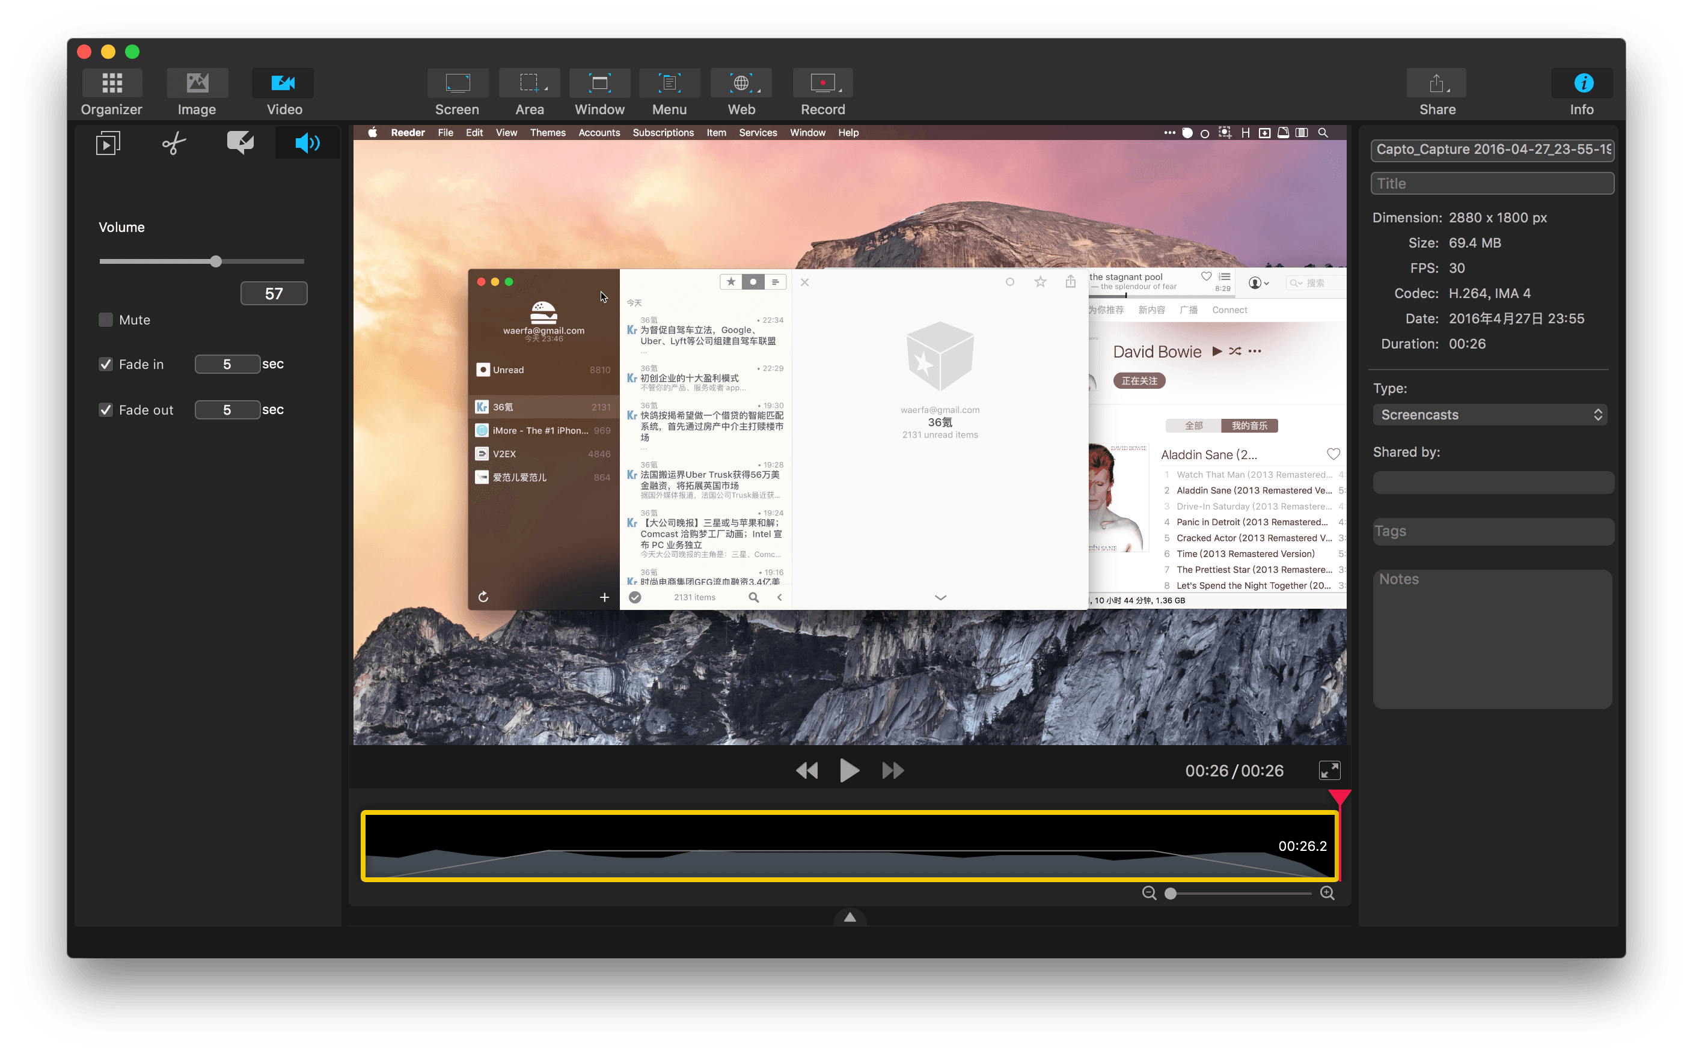Select the V2EX feed in Reeder
The height and width of the screenshot is (1054, 1693).
pyautogui.click(x=543, y=454)
